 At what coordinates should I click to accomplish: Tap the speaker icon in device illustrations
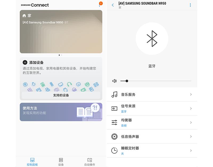click(x=43, y=84)
